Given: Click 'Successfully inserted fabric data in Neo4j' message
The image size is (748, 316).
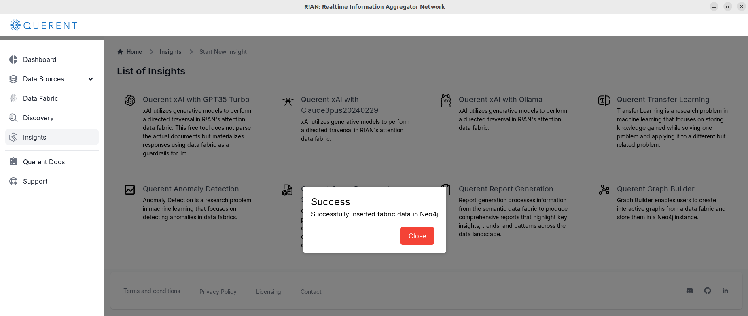Looking at the screenshot, I should [x=375, y=214].
